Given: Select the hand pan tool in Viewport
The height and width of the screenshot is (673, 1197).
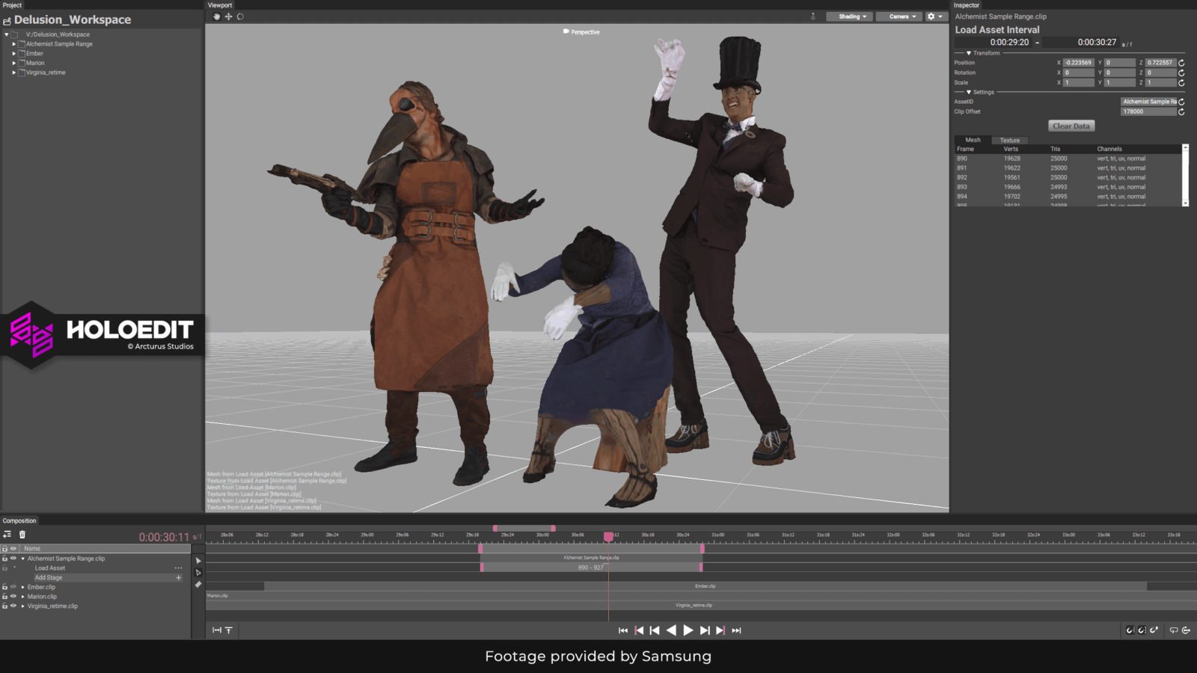Looking at the screenshot, I should pos(217,16).
